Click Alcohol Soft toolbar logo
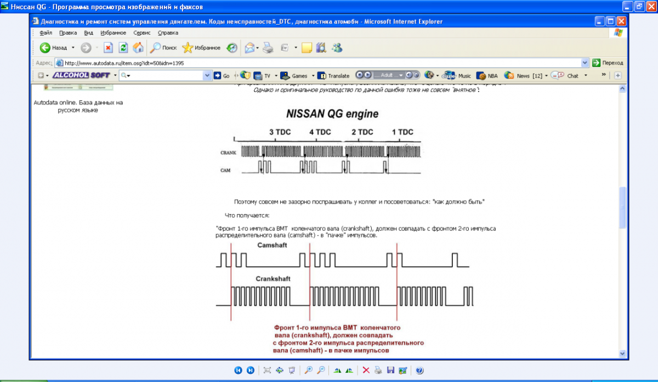This screenshot has width=658, height=382. tap(81, 75)
